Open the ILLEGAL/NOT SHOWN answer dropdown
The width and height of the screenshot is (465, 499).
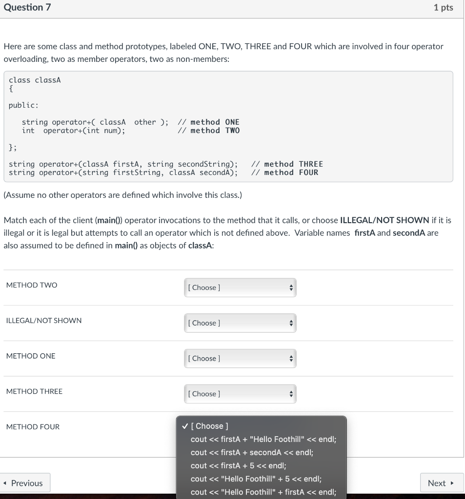[x=240, y=323]
